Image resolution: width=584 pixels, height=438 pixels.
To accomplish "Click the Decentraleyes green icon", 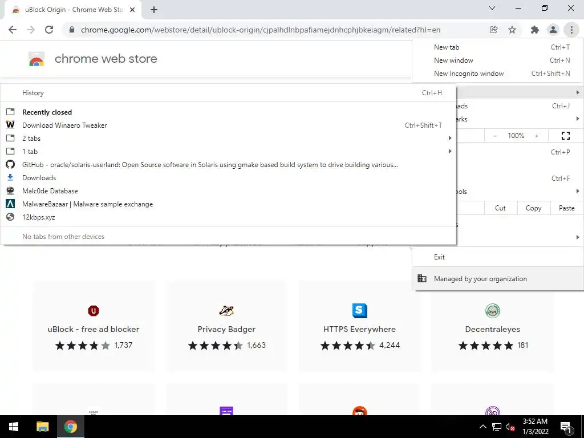I will 492,311.
